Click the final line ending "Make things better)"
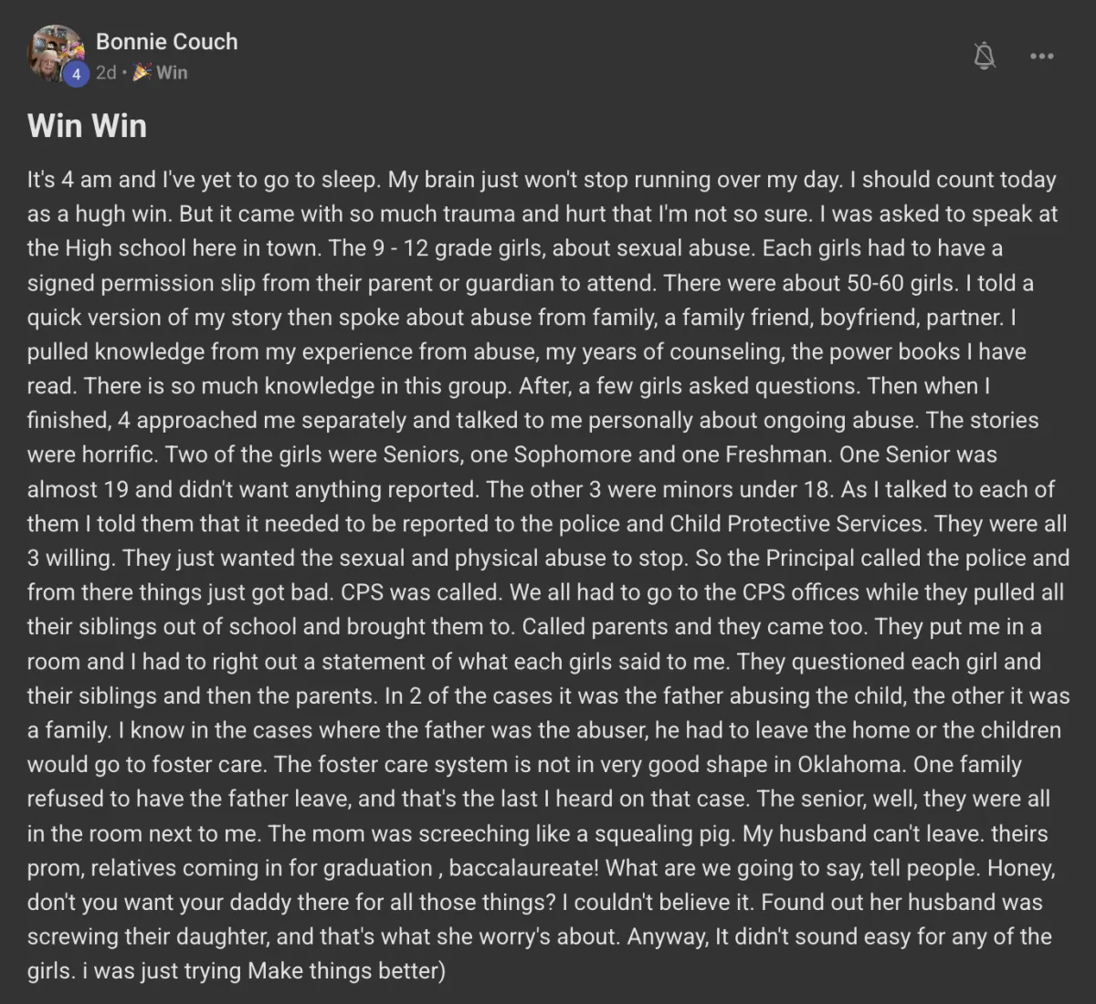This screenshot has width=1096, height=1004. pyautogui.click(x=237, y=971)
